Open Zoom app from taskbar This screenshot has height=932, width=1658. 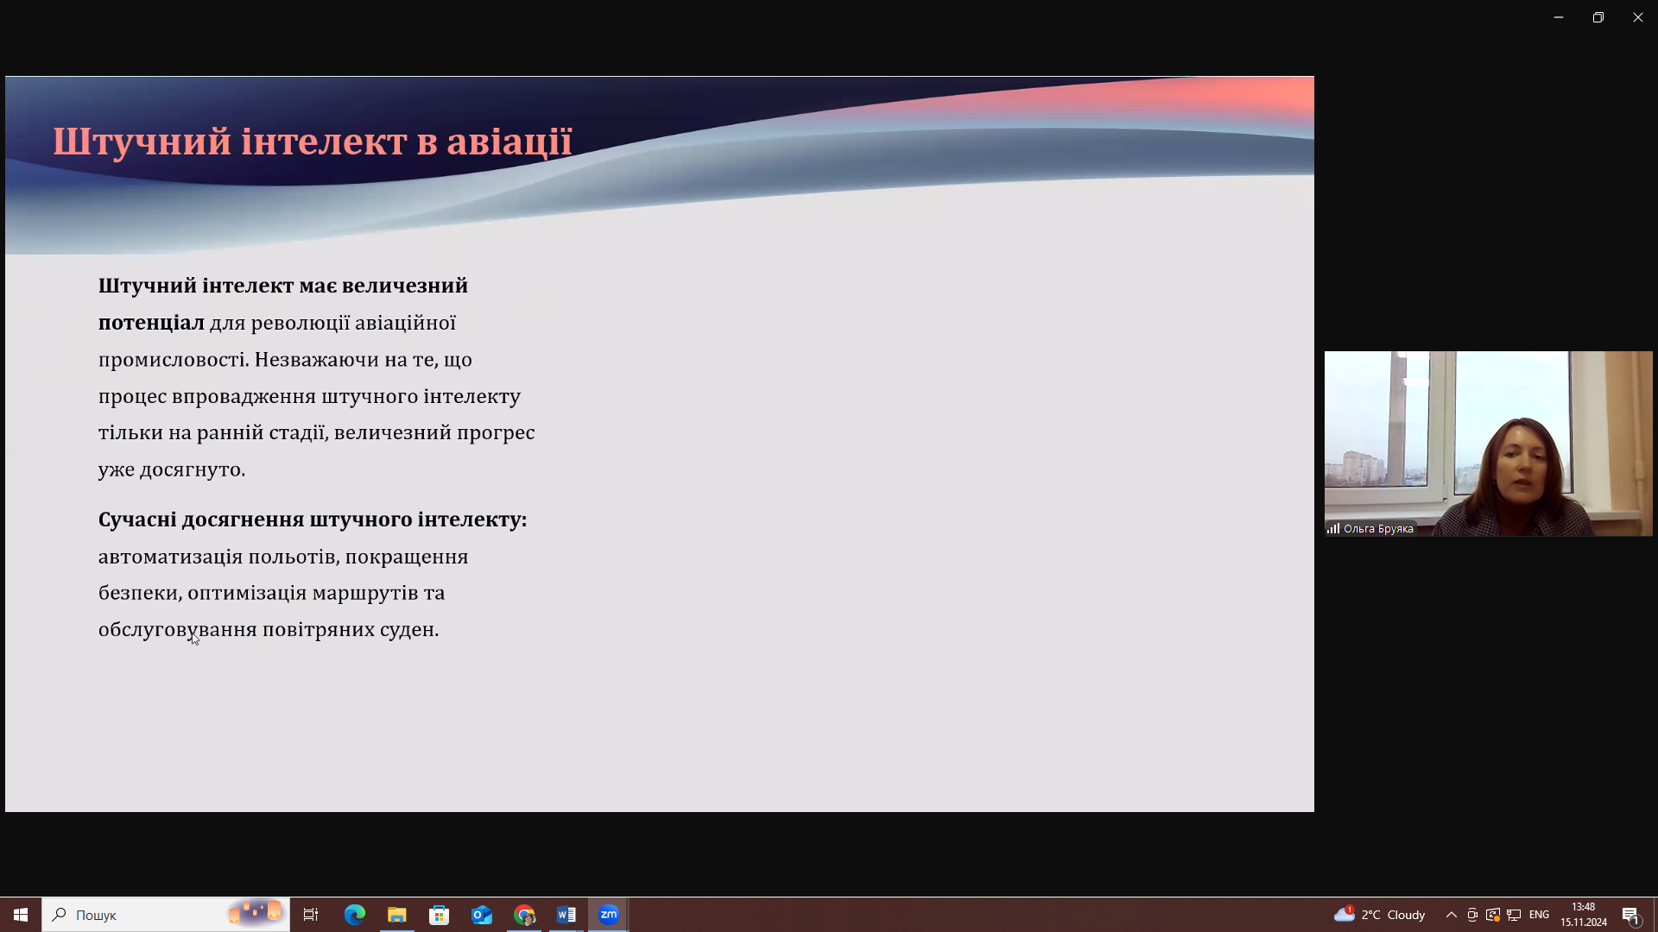pos(609,915)
